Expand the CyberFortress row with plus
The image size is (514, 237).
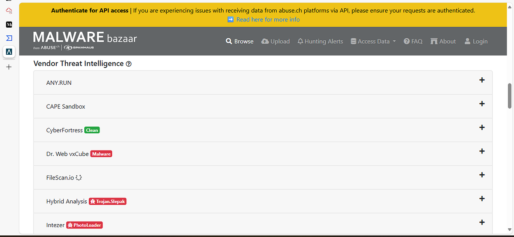pos(482,128)
